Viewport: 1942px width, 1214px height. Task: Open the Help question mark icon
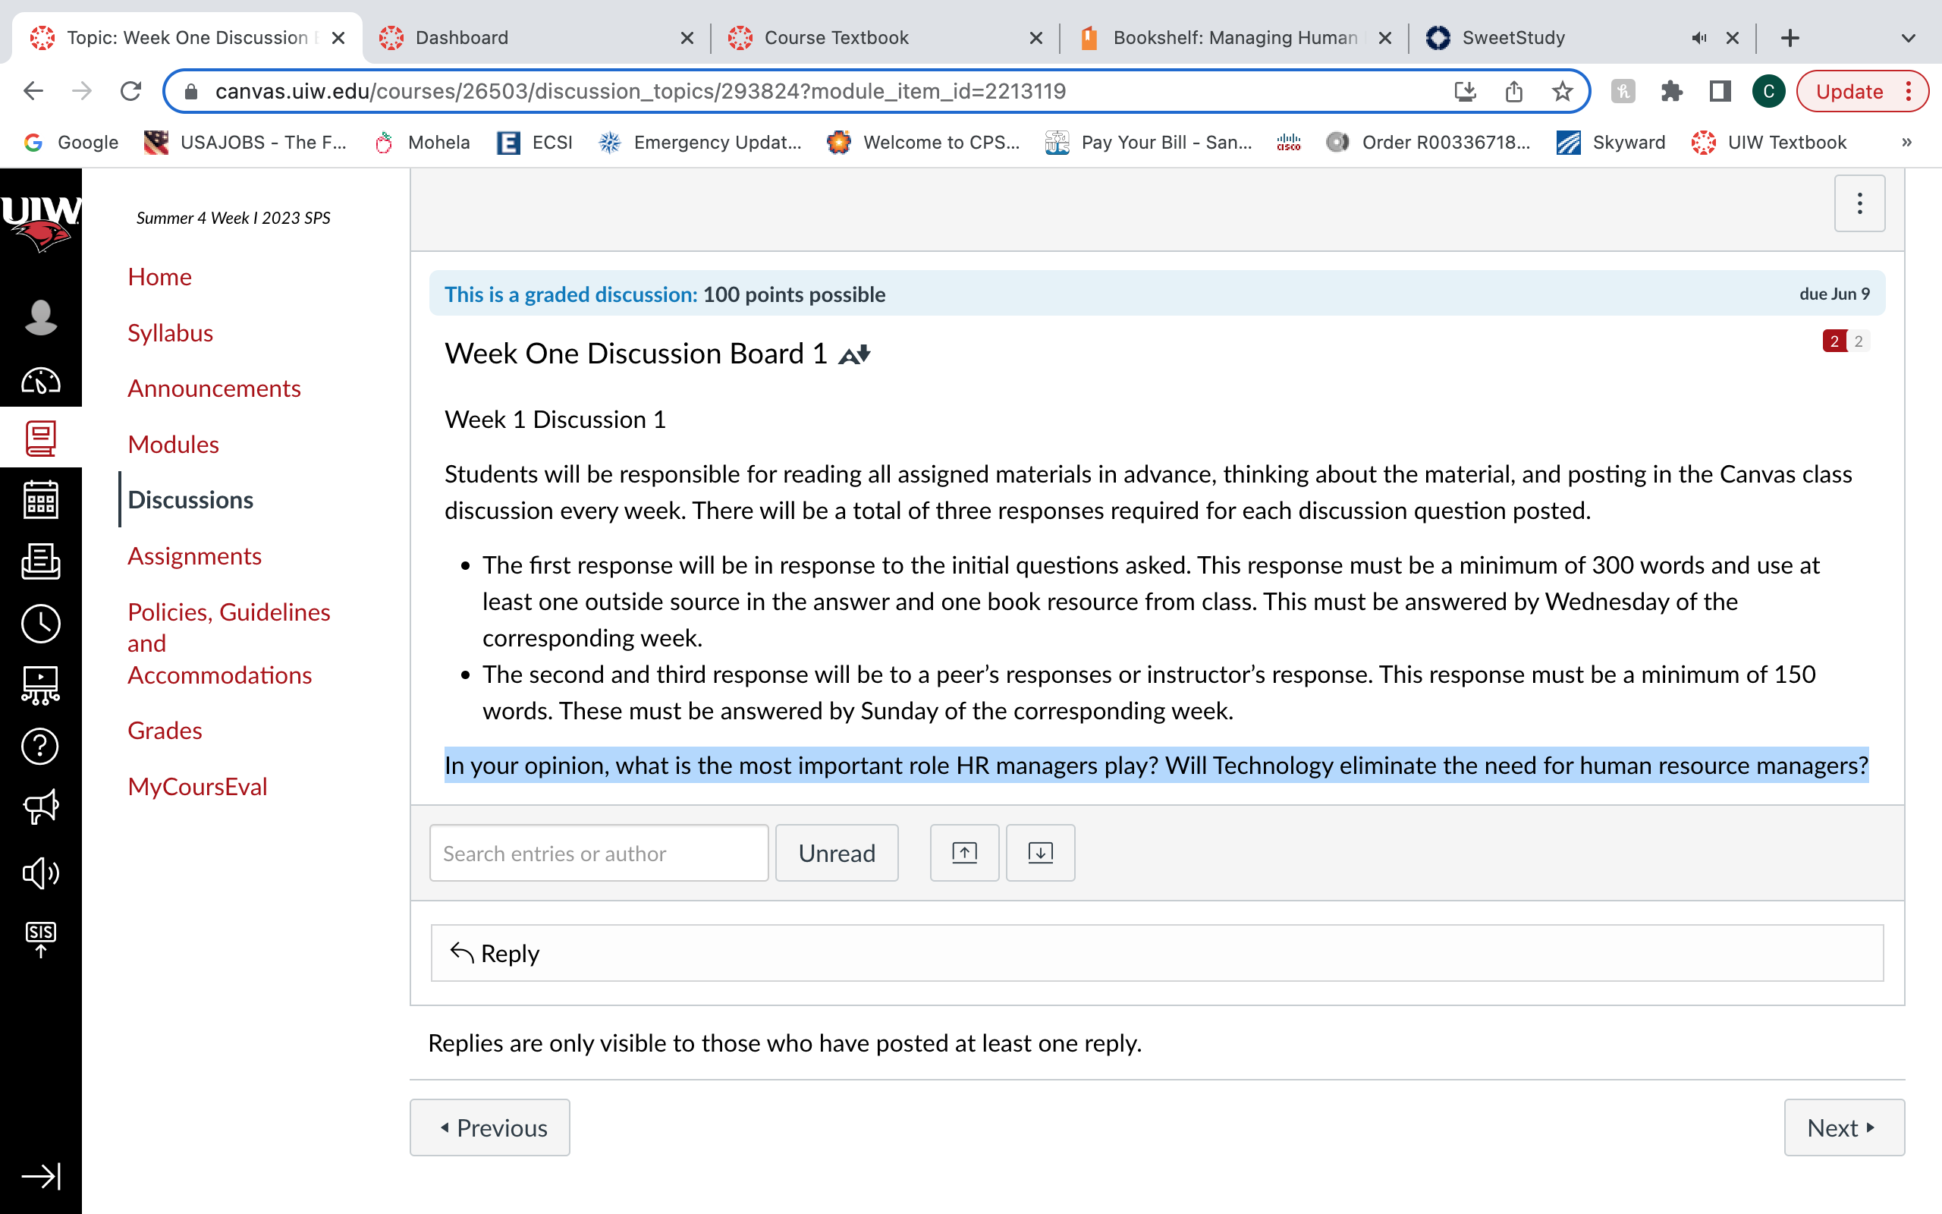(40, 746)
